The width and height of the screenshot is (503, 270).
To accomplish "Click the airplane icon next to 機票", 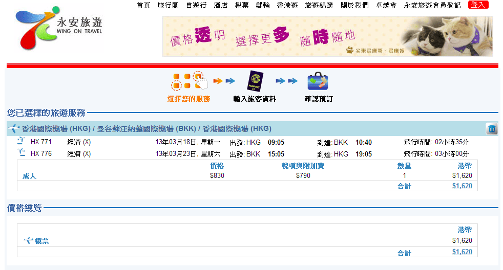I will pos(28,241).
